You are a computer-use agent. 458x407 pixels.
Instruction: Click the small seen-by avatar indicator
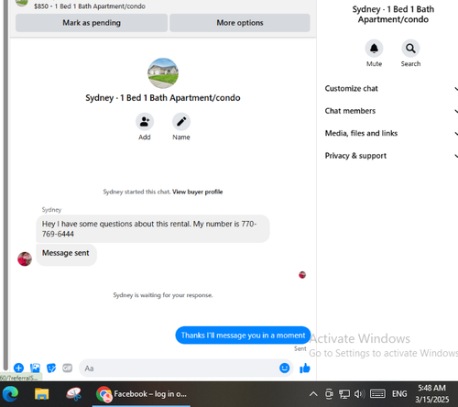pyautogui.click(x=302, y=275)
